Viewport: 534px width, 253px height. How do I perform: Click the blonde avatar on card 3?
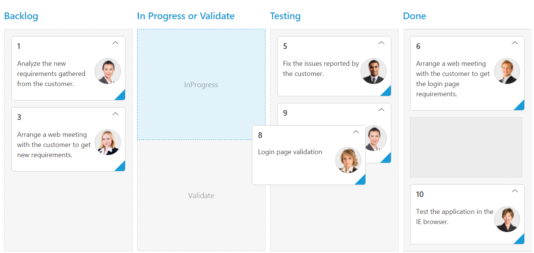(108, 142)
